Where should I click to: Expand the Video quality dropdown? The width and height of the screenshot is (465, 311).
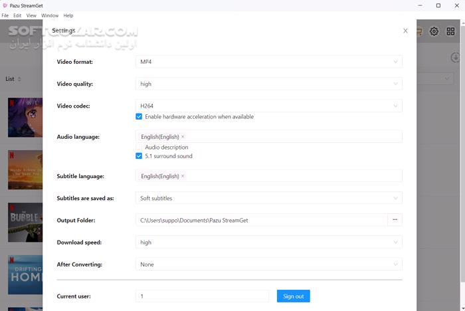coord(268,84)
